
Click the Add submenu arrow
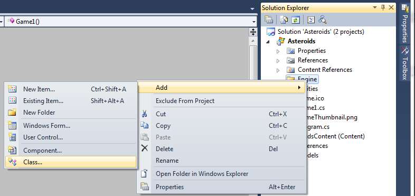pyautogui.click(x=299, y=87)
